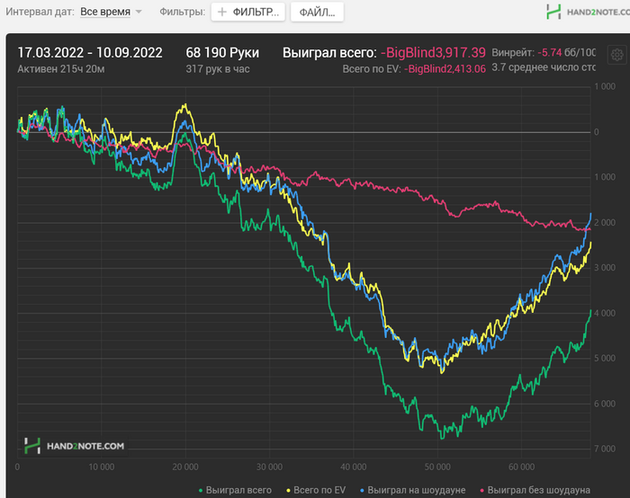Expand the date interval arrow
The width and height of the screenshot is (630, 498).
[x=139, y=12]
